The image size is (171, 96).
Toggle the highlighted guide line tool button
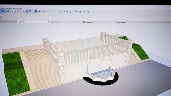3,11
